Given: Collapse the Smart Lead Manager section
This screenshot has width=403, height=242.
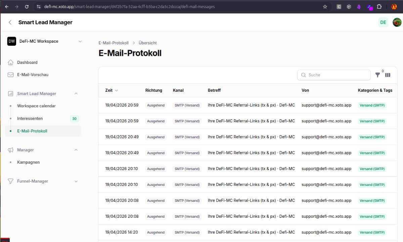Looking at the screenshot, I should pos(76,94).
